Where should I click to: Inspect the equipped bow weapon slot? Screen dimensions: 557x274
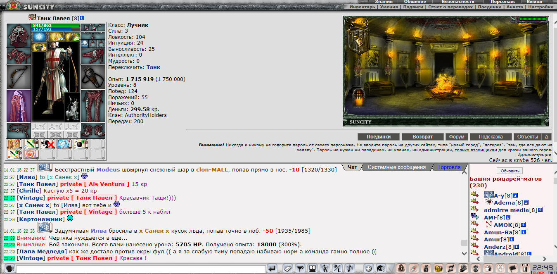19,77
